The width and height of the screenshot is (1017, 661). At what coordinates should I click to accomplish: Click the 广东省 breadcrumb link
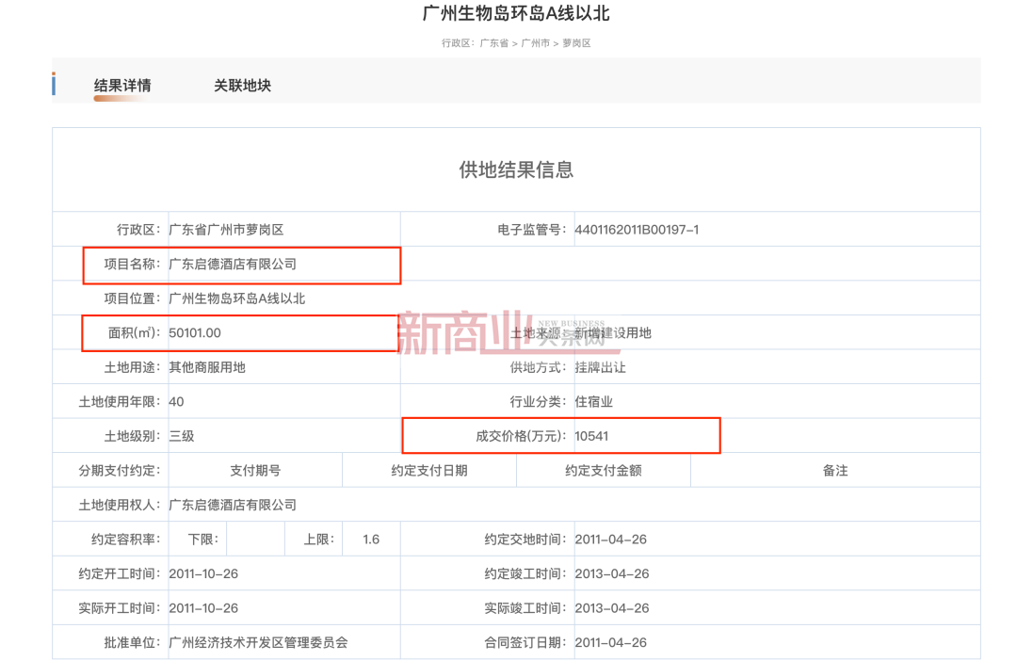point(494,43)
